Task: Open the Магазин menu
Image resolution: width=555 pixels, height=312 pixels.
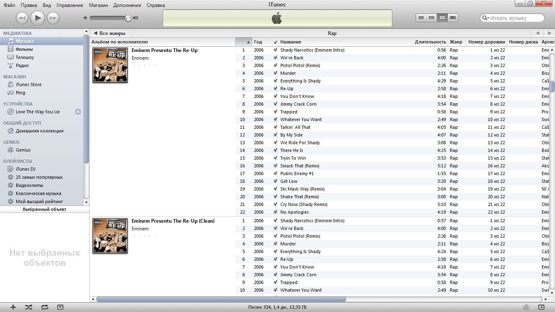Action: 98,5
